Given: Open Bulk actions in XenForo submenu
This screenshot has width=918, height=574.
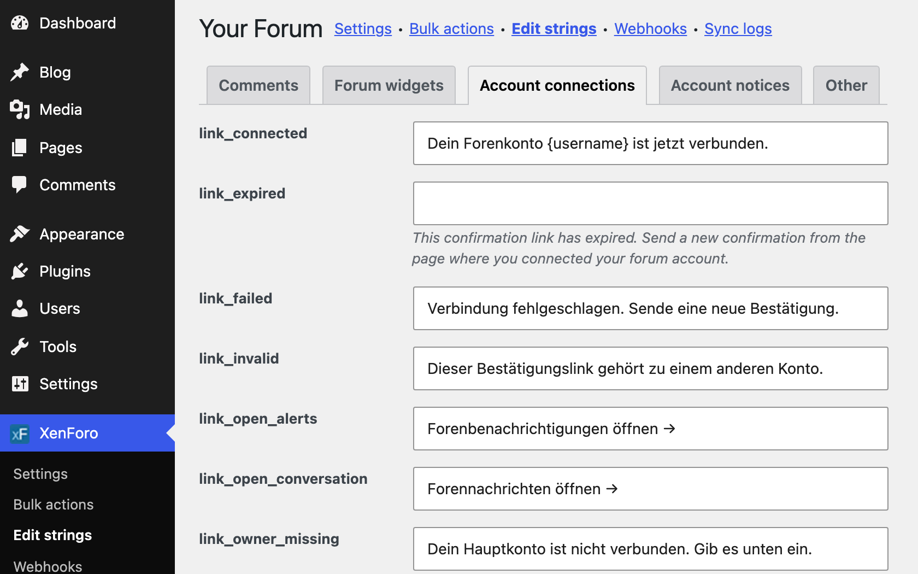Looking at the screenshot, I should (x=54, y=505).
